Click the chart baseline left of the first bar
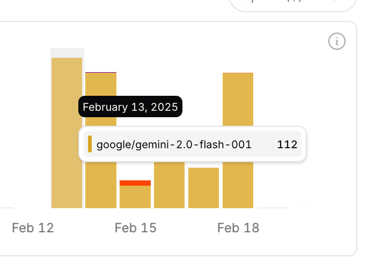Image resolution: width=382 pixels, height=259 pixels. (x=6, y=207)
